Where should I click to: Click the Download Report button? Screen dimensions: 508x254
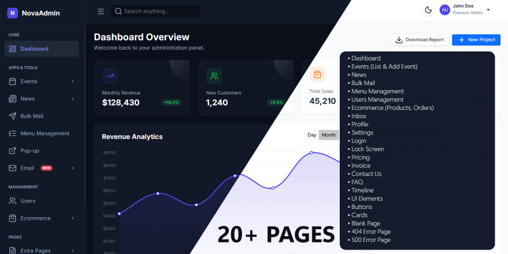[419, 39]
